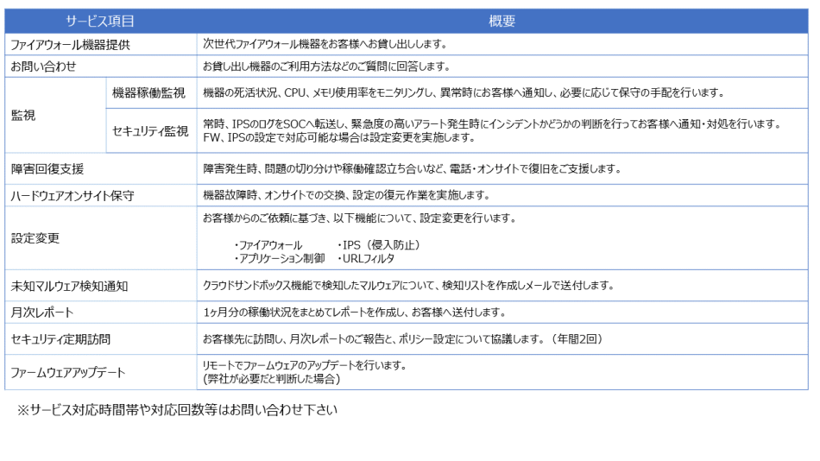The image size is (820, 461).
Task: Select the ファイアウォール機器提供 cell
Action: point(101,45)
